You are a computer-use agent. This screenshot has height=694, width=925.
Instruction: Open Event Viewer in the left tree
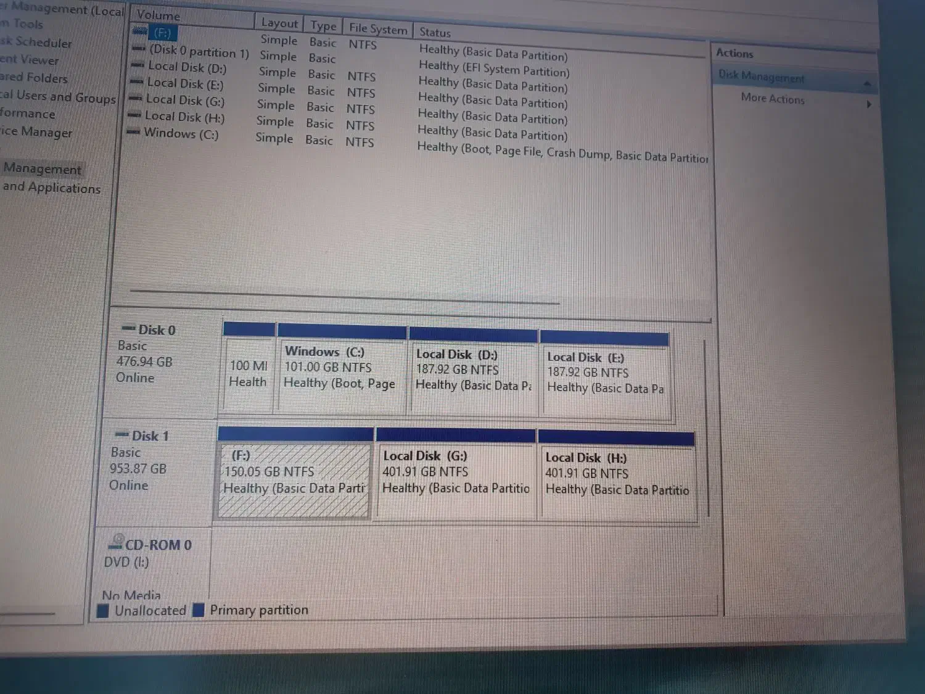pyautogui.click(x=30, y=59)
